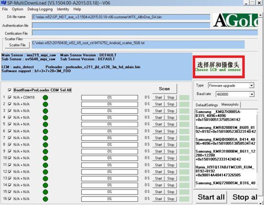Click the green status circle in row 12
The image size is (264, 205).
coord(45,172)
